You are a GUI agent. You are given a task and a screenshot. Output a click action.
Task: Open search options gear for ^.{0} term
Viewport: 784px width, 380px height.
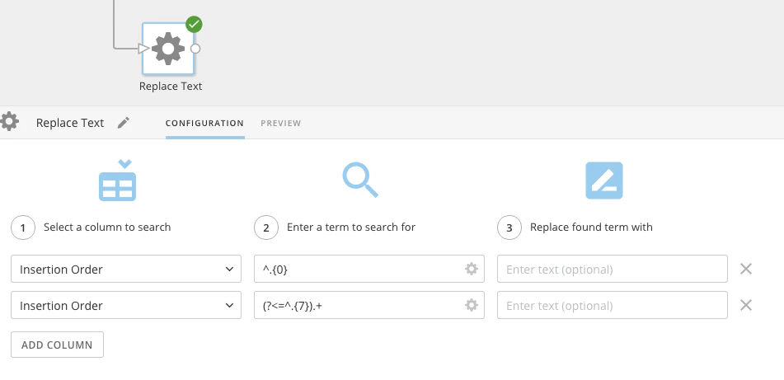click(x=471, y=269)
